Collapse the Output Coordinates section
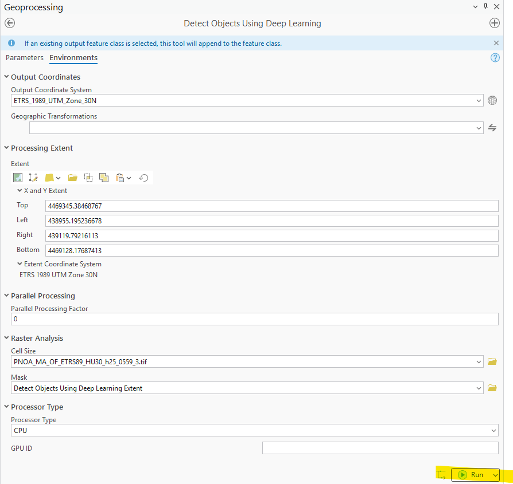The image size is (513, 484). (6, 77)
